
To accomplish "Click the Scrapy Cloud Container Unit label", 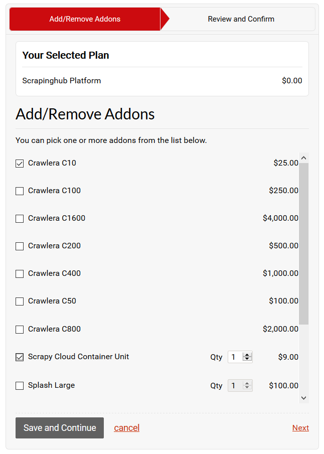I will click(78, 356).
